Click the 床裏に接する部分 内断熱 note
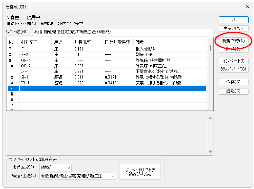The width and height of the screenshot is (254, 189). click(159, 83)
